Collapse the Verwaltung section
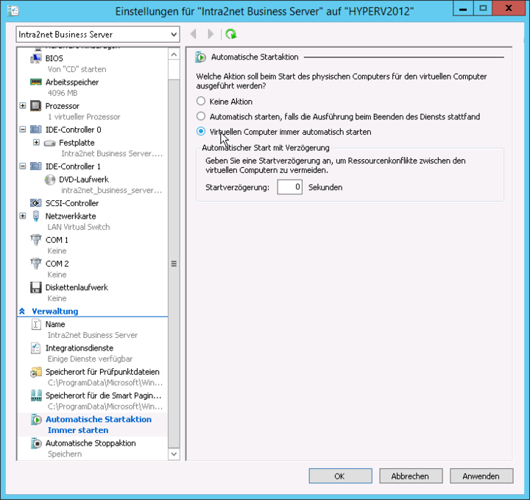Viewport: 530px width, 500px height. coord(22,311)
